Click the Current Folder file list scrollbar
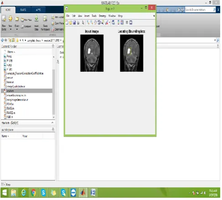 click(53, 92)
